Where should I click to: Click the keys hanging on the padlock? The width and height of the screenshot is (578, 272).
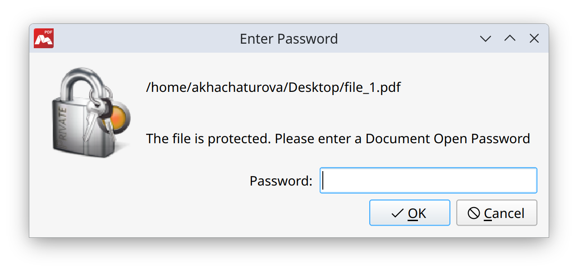pos(98,115)
